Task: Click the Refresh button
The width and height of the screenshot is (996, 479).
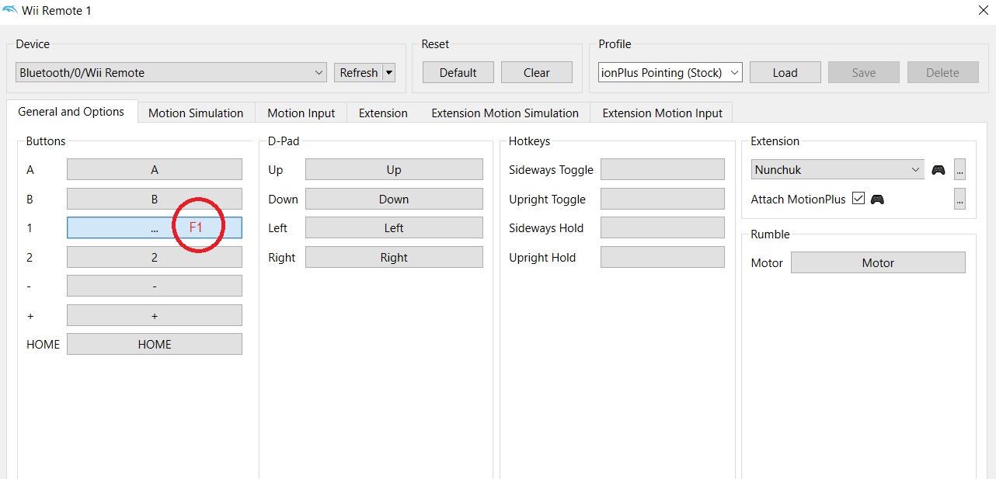Action: tap(359, 72)
